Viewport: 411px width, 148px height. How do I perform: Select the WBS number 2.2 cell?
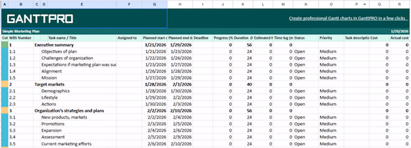pos(21,97)
